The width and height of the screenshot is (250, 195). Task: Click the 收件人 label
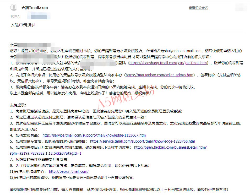click(16, 16)
